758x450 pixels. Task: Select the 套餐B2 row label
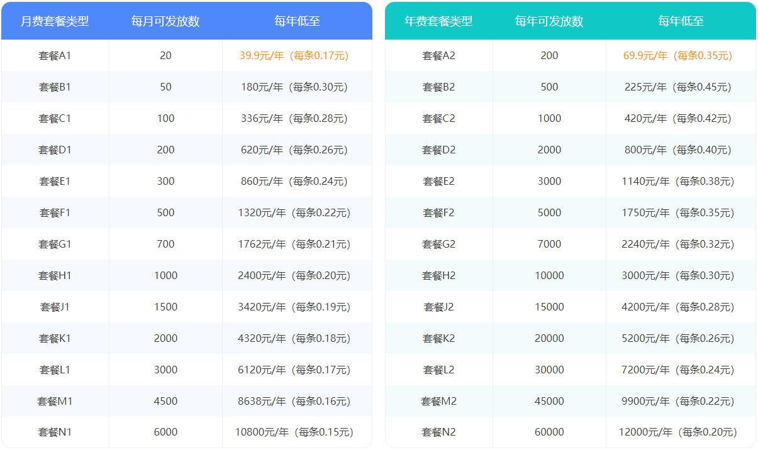[438, 87]
